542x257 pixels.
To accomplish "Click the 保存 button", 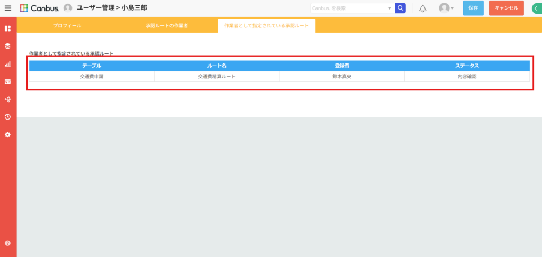I will (x=473, y=8).
